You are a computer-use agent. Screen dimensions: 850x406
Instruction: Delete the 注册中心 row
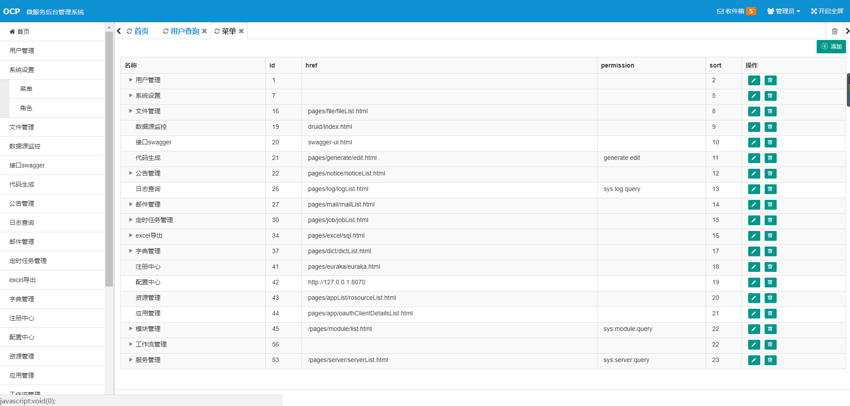[770, 267]
